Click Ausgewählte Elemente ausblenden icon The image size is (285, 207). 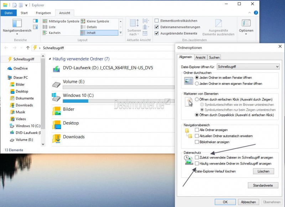(x=218, y=24)
